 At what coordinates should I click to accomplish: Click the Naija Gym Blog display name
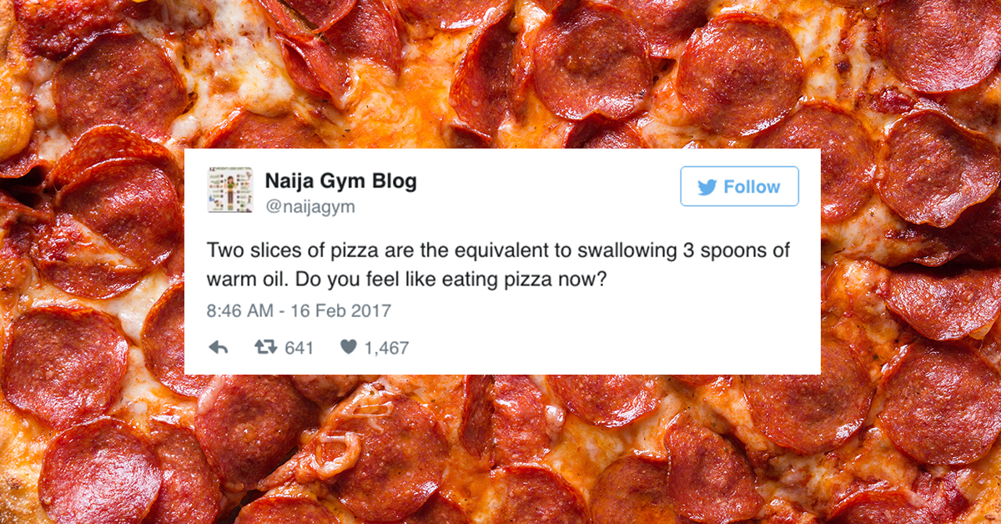tap(340, 180)
